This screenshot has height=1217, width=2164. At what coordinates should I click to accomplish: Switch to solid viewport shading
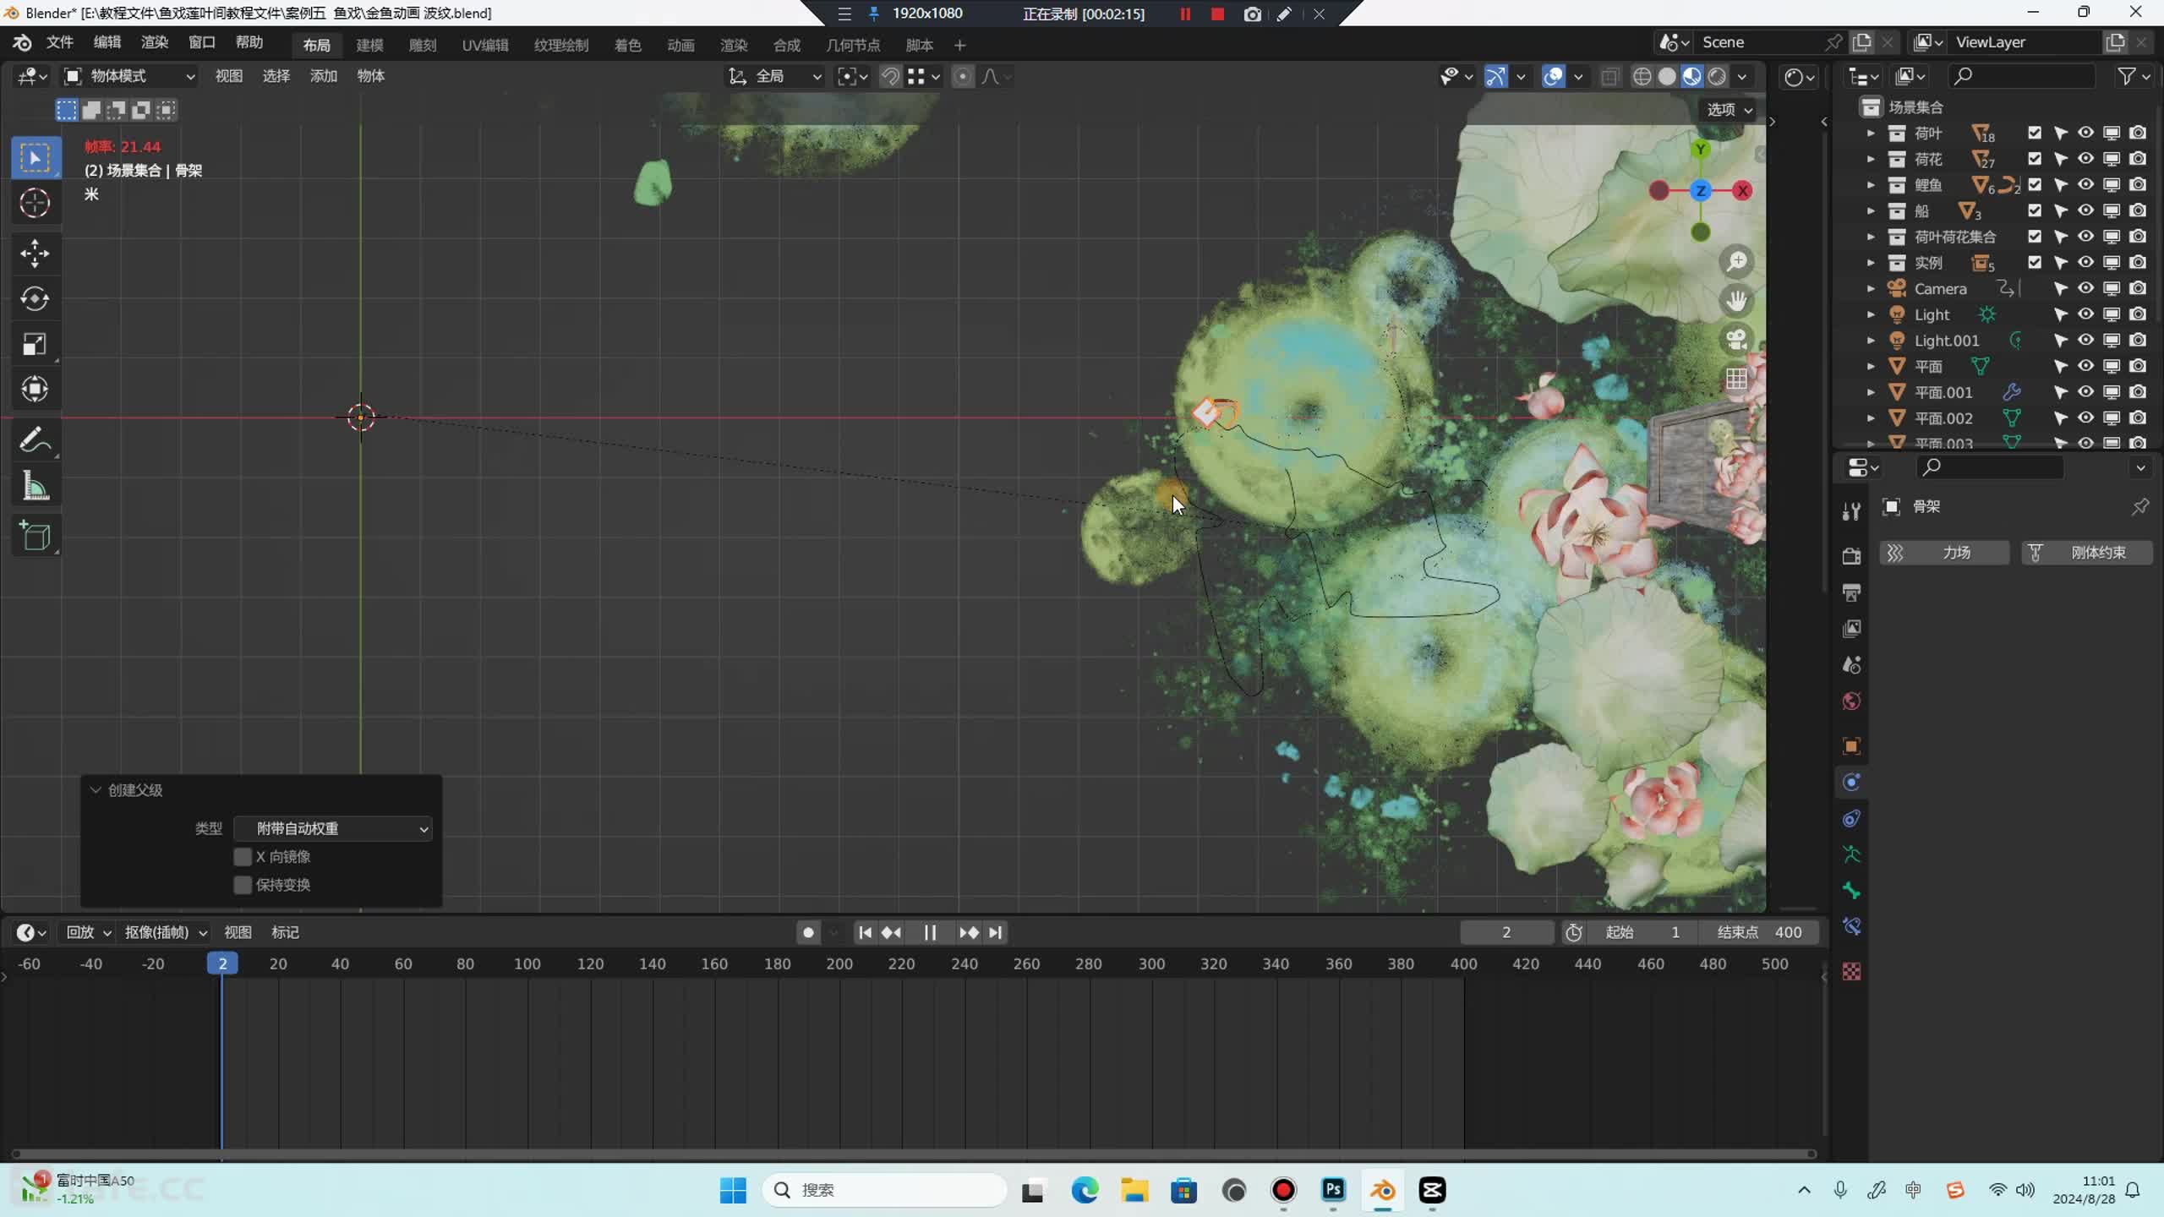pyautogui.click(x=1667, y=77)
